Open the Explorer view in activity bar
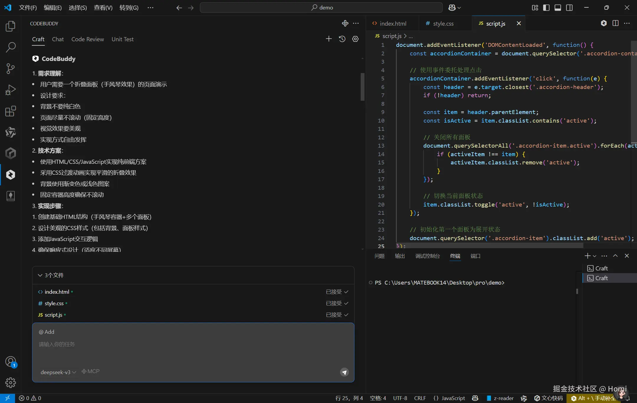 (x=10, y=26)
